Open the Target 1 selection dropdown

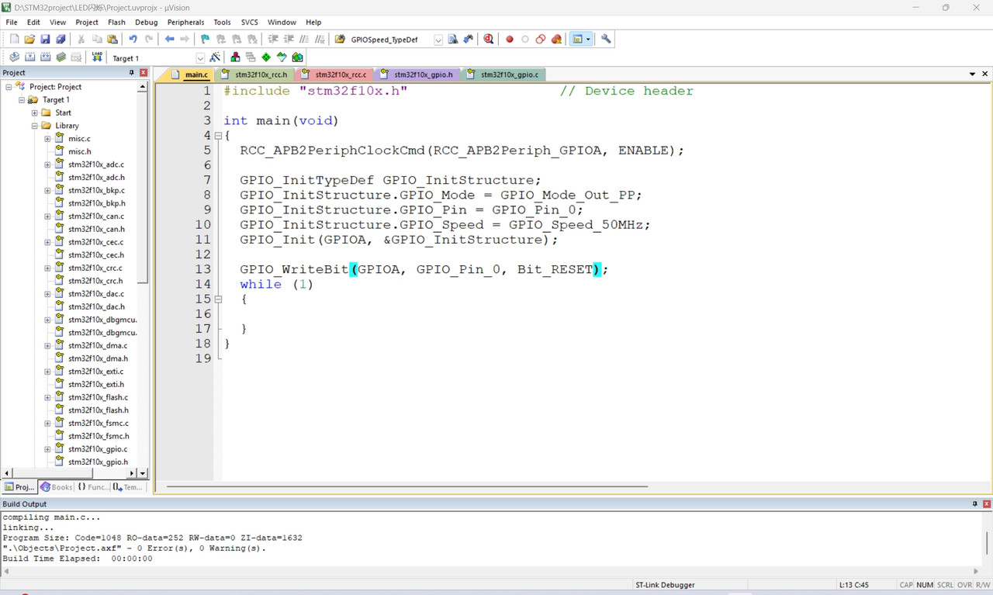[200, 58]
